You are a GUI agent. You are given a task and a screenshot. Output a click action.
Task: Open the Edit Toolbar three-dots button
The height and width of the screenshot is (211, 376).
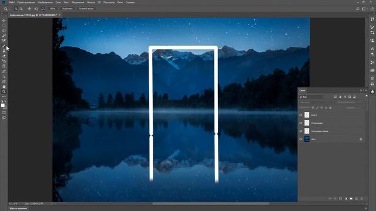[x=4, y=97]
